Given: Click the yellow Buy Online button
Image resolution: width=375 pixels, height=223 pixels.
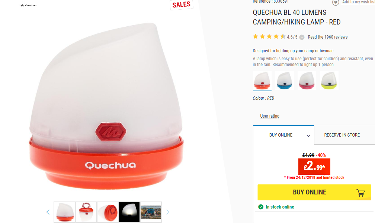Looking at the screenshot, I should coord(314,192).
